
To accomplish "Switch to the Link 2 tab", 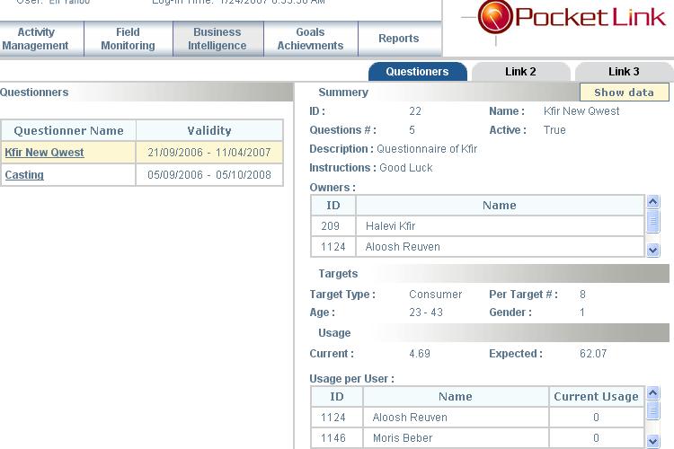I will coord(520,71).
